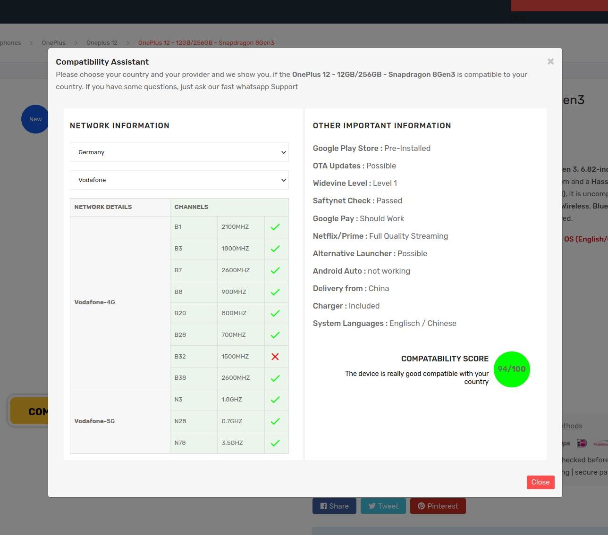The image size is (608, 535).
Task: Open the OnePlus 12 - 12GB/256GB breadcrumb
Action: click(x=206, y=42)
